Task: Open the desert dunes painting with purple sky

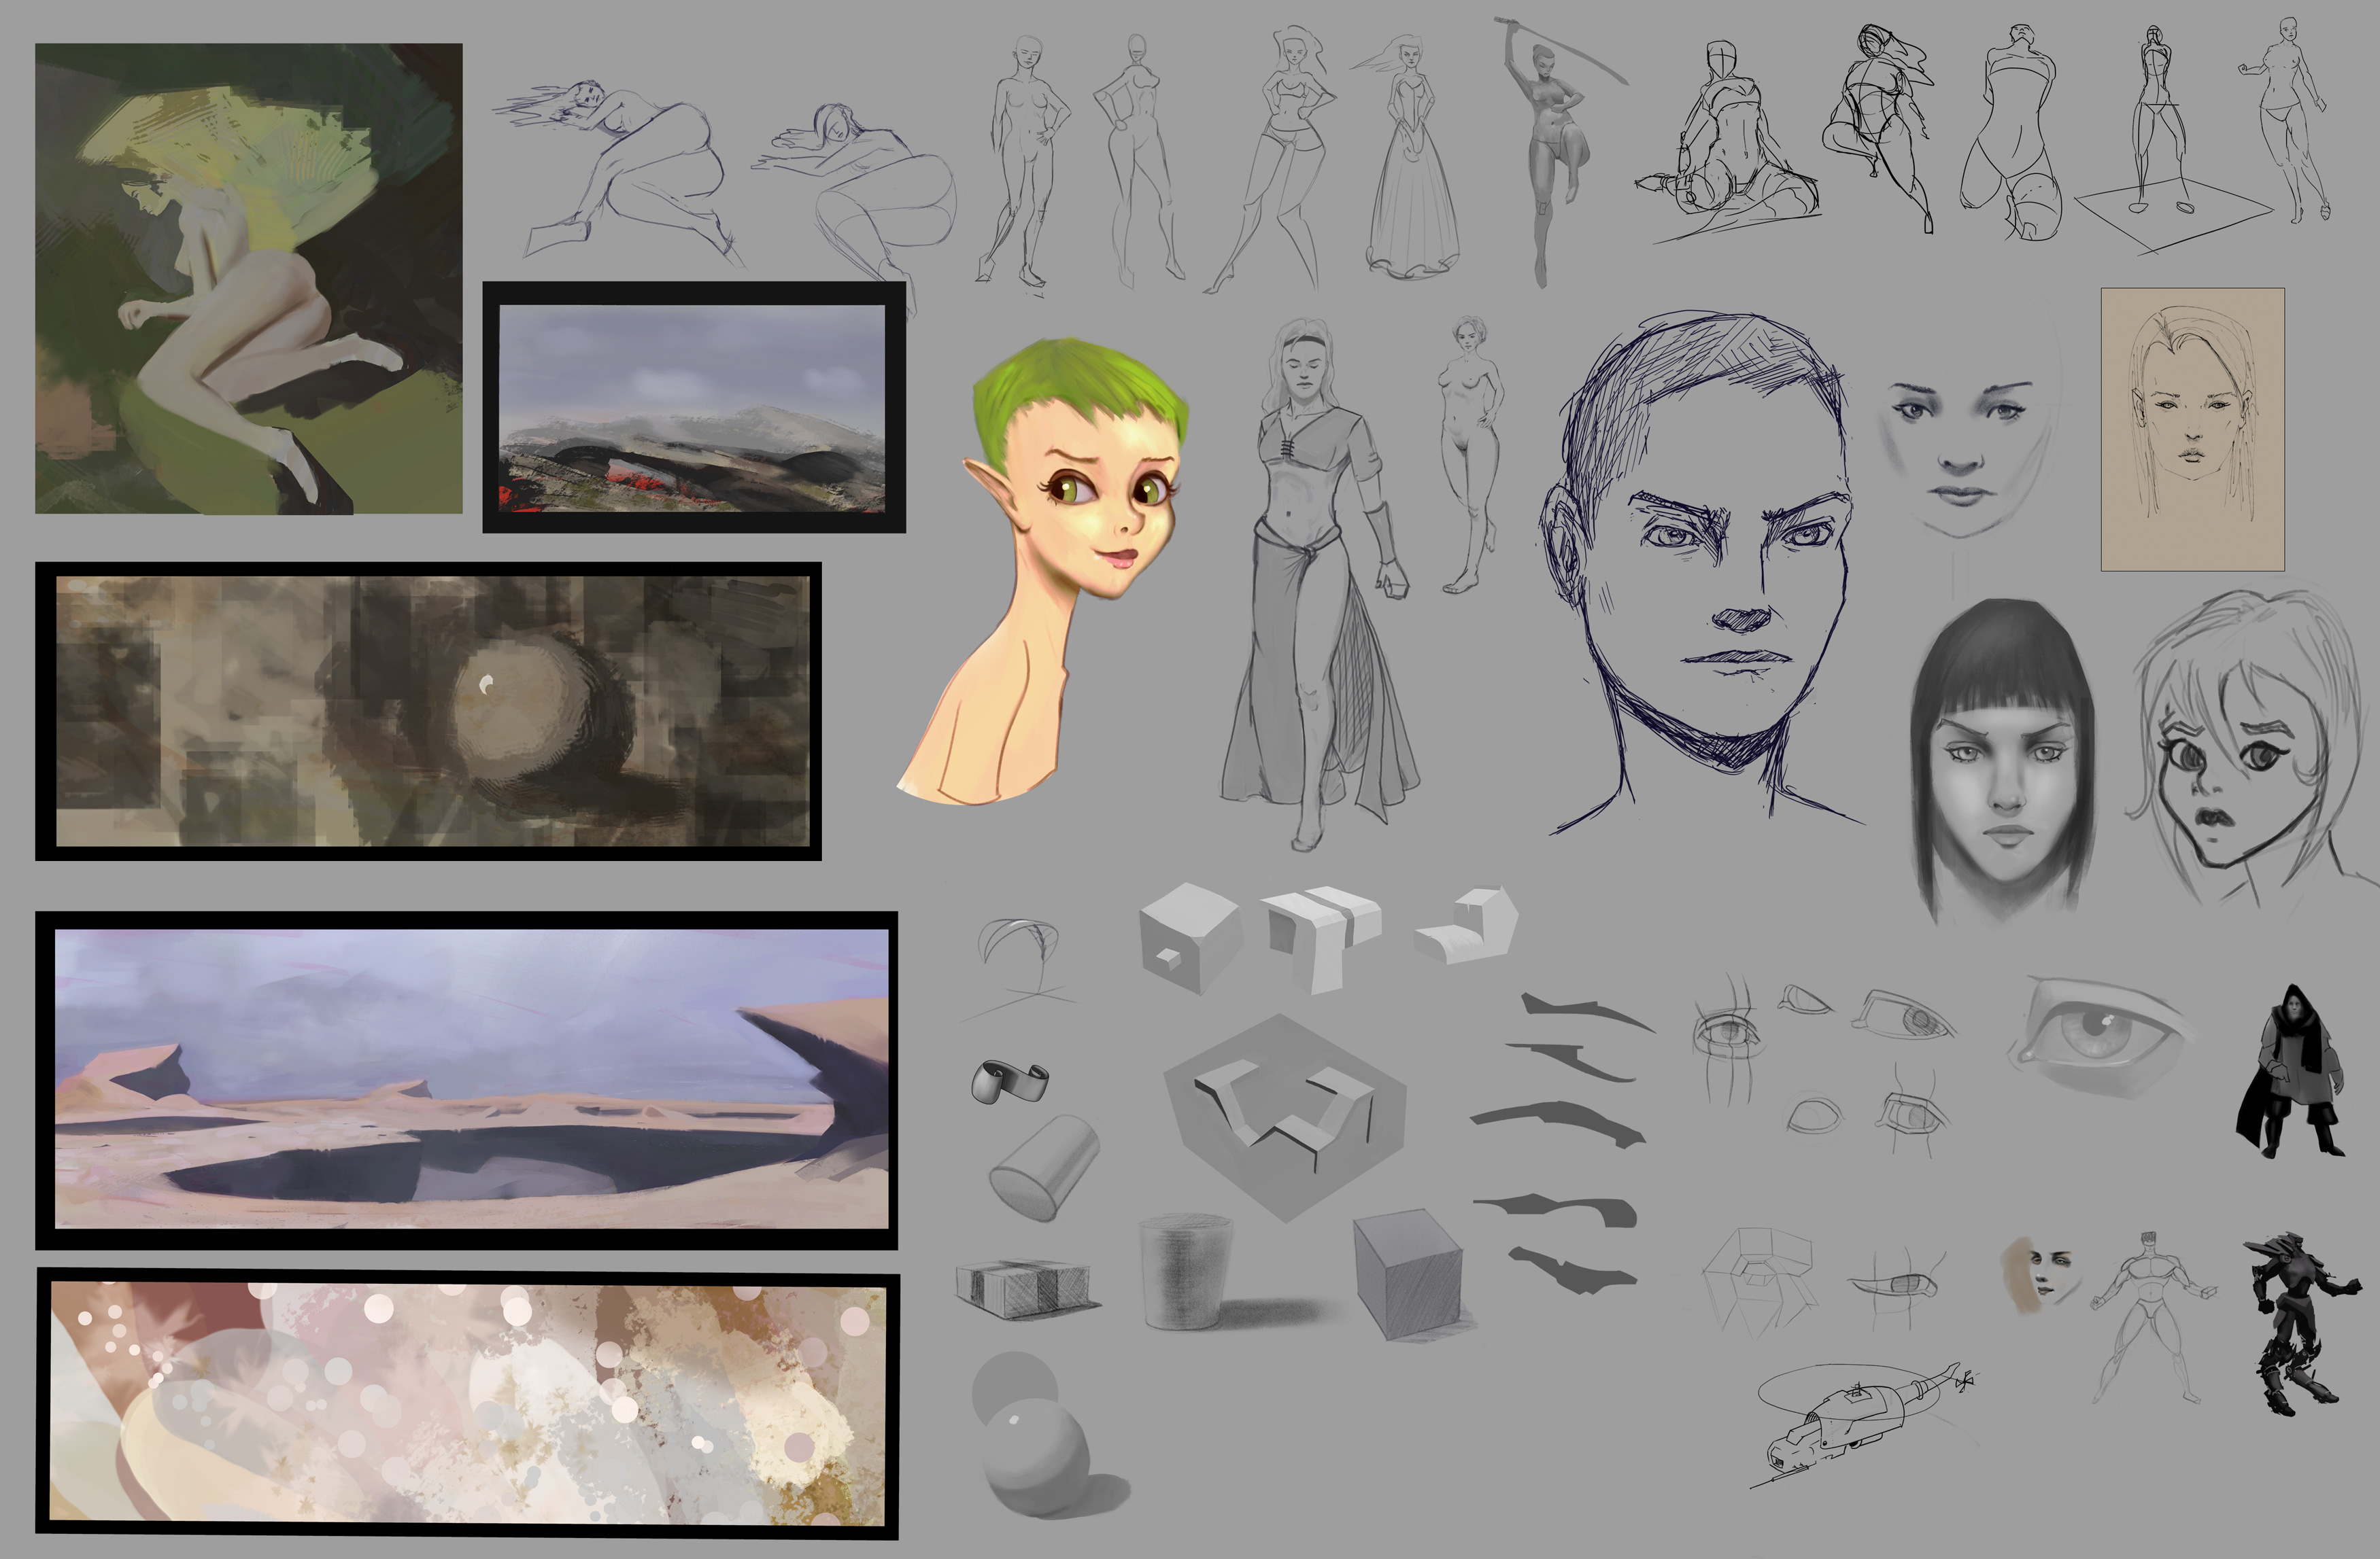Action: [467, 1079]
